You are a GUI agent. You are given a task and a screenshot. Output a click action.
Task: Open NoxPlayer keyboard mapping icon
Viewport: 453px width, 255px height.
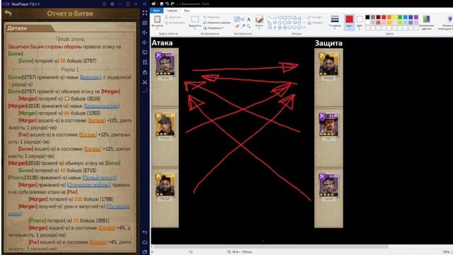click(144, 23)
